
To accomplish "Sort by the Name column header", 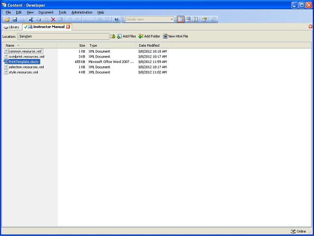I will 29,46.
